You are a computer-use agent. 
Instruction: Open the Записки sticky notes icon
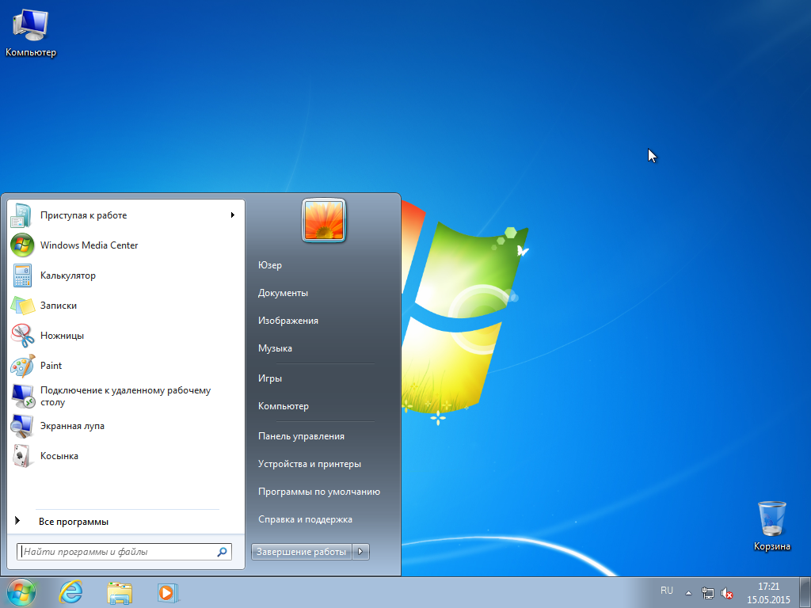(22, 306)
